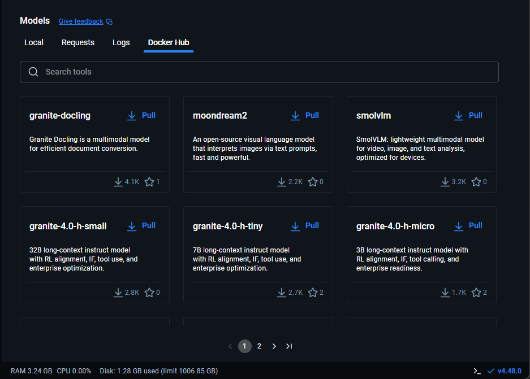Open the Give feedback link
Screen dimensions: 530x379
[x=81, y=21]
